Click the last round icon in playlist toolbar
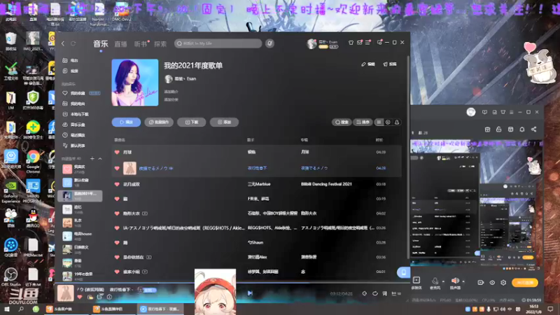 click(x=397, y=122)
